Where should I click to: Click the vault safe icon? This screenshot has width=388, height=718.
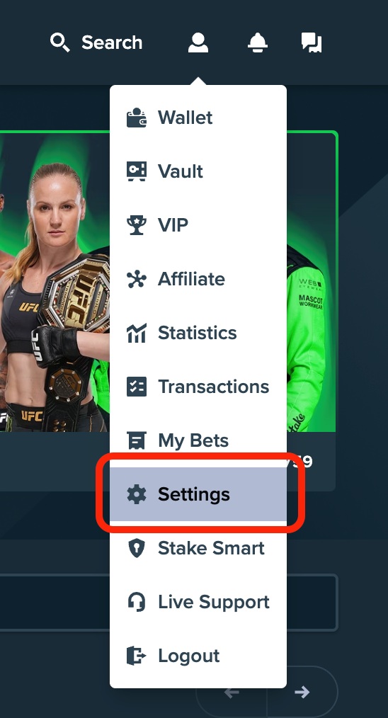pos(137,171)
